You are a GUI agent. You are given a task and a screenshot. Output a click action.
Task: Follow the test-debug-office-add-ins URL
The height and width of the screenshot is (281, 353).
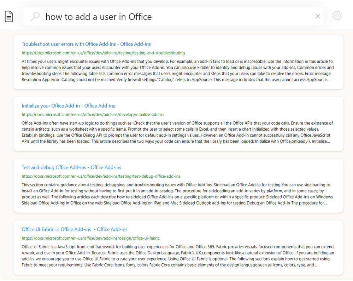point(101,176)
